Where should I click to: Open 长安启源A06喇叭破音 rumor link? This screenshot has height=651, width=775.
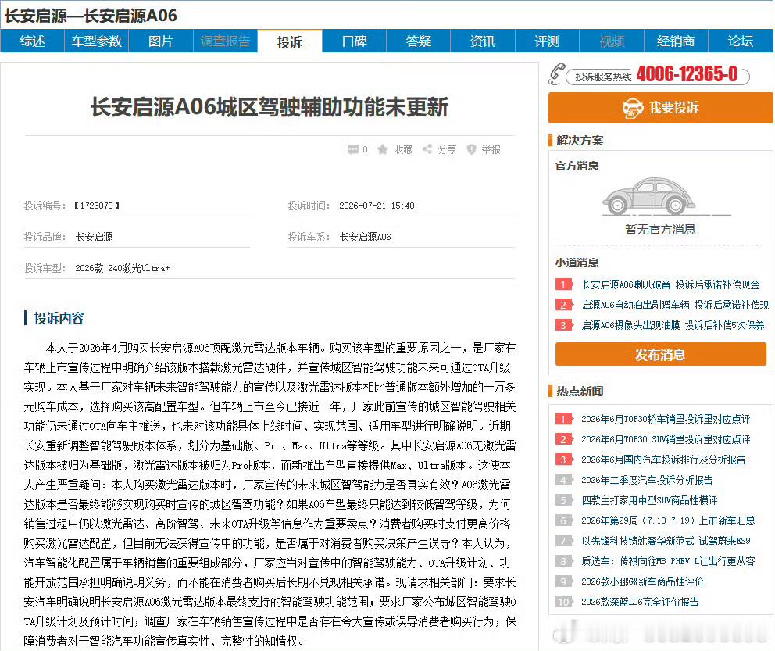(x=671, y=284)
